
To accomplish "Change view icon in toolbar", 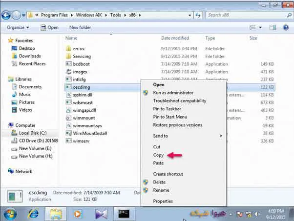I will 252,27.
